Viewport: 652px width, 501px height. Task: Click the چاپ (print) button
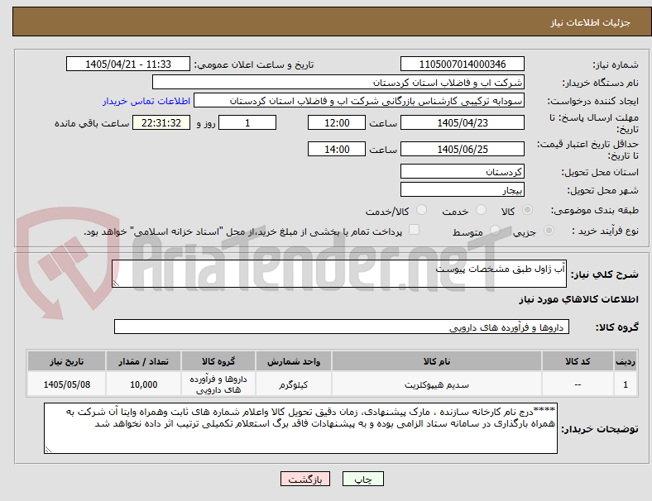362,479
